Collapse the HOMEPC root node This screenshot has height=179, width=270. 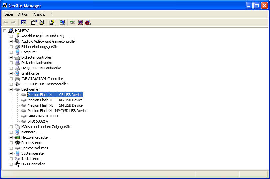[x=5, y=31]
